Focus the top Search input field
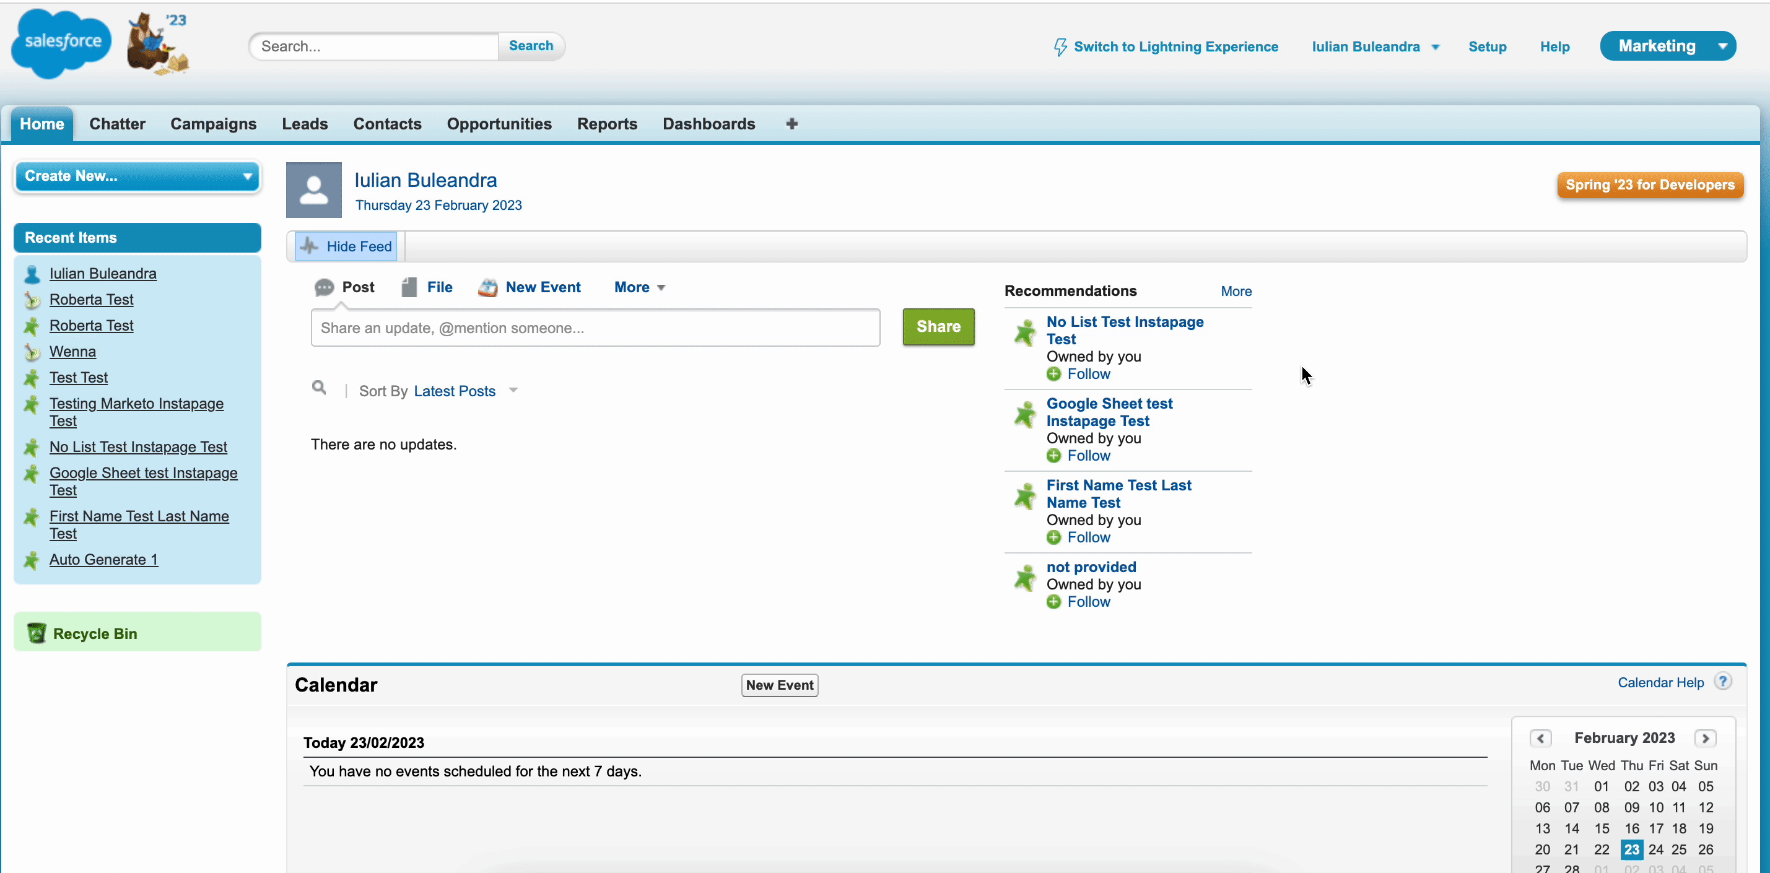 click(x=375, y=46)
